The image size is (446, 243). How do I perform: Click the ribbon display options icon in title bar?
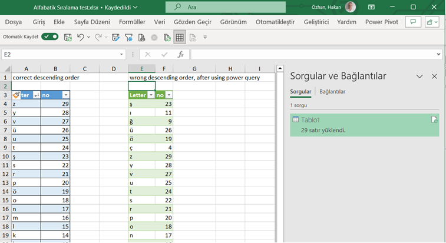click(x=371, y=7)
